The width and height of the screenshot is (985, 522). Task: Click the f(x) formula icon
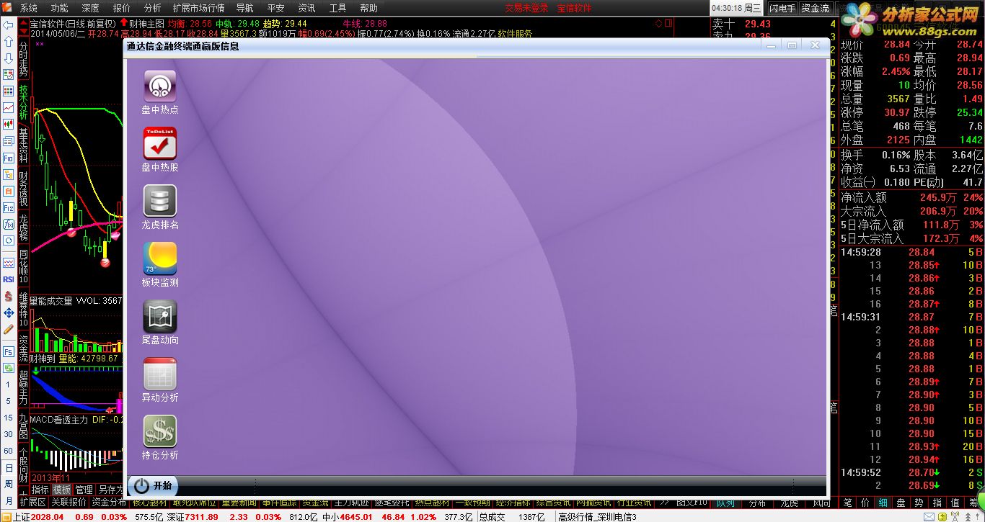[9, 224]
